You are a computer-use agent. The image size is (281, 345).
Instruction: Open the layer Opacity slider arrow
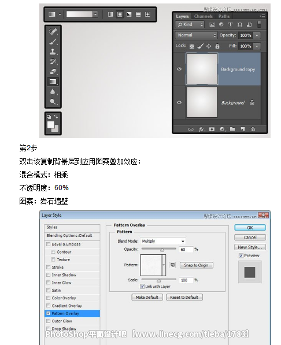click(x=257, y=35)
